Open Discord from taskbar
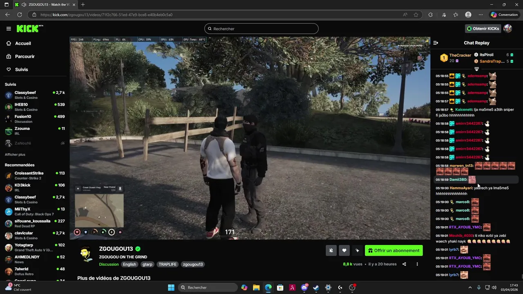 (x=304, y=287)
